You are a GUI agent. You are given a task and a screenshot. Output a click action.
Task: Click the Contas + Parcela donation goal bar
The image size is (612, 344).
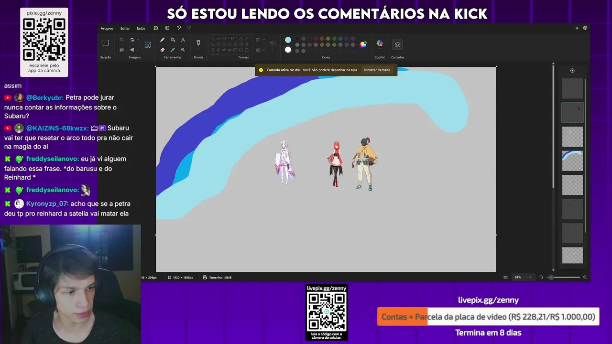coord(488,317)
